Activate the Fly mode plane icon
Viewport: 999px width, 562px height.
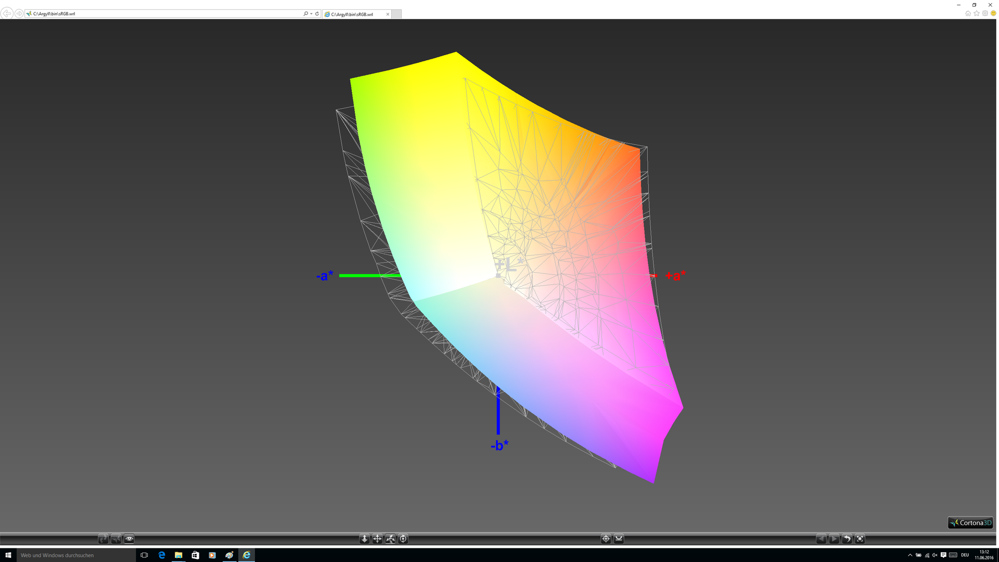click(x=116, y=539)
